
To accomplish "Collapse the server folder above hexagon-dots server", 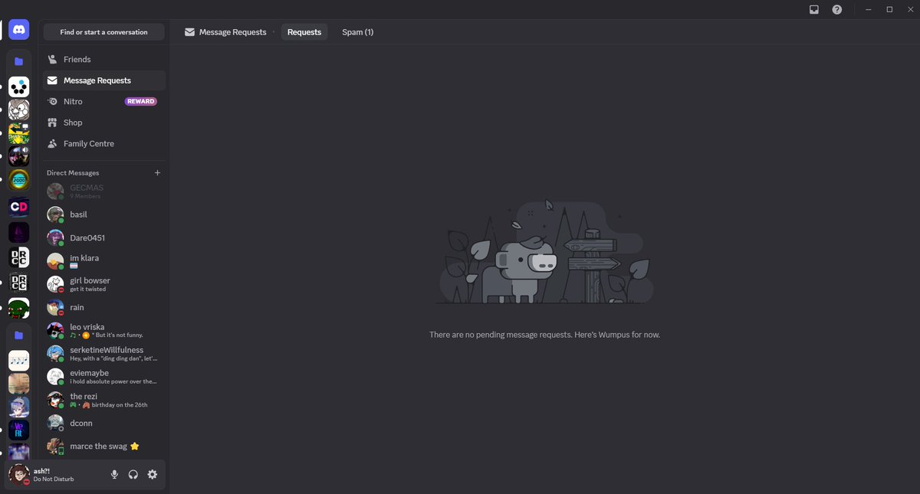I will coord(19,61).
